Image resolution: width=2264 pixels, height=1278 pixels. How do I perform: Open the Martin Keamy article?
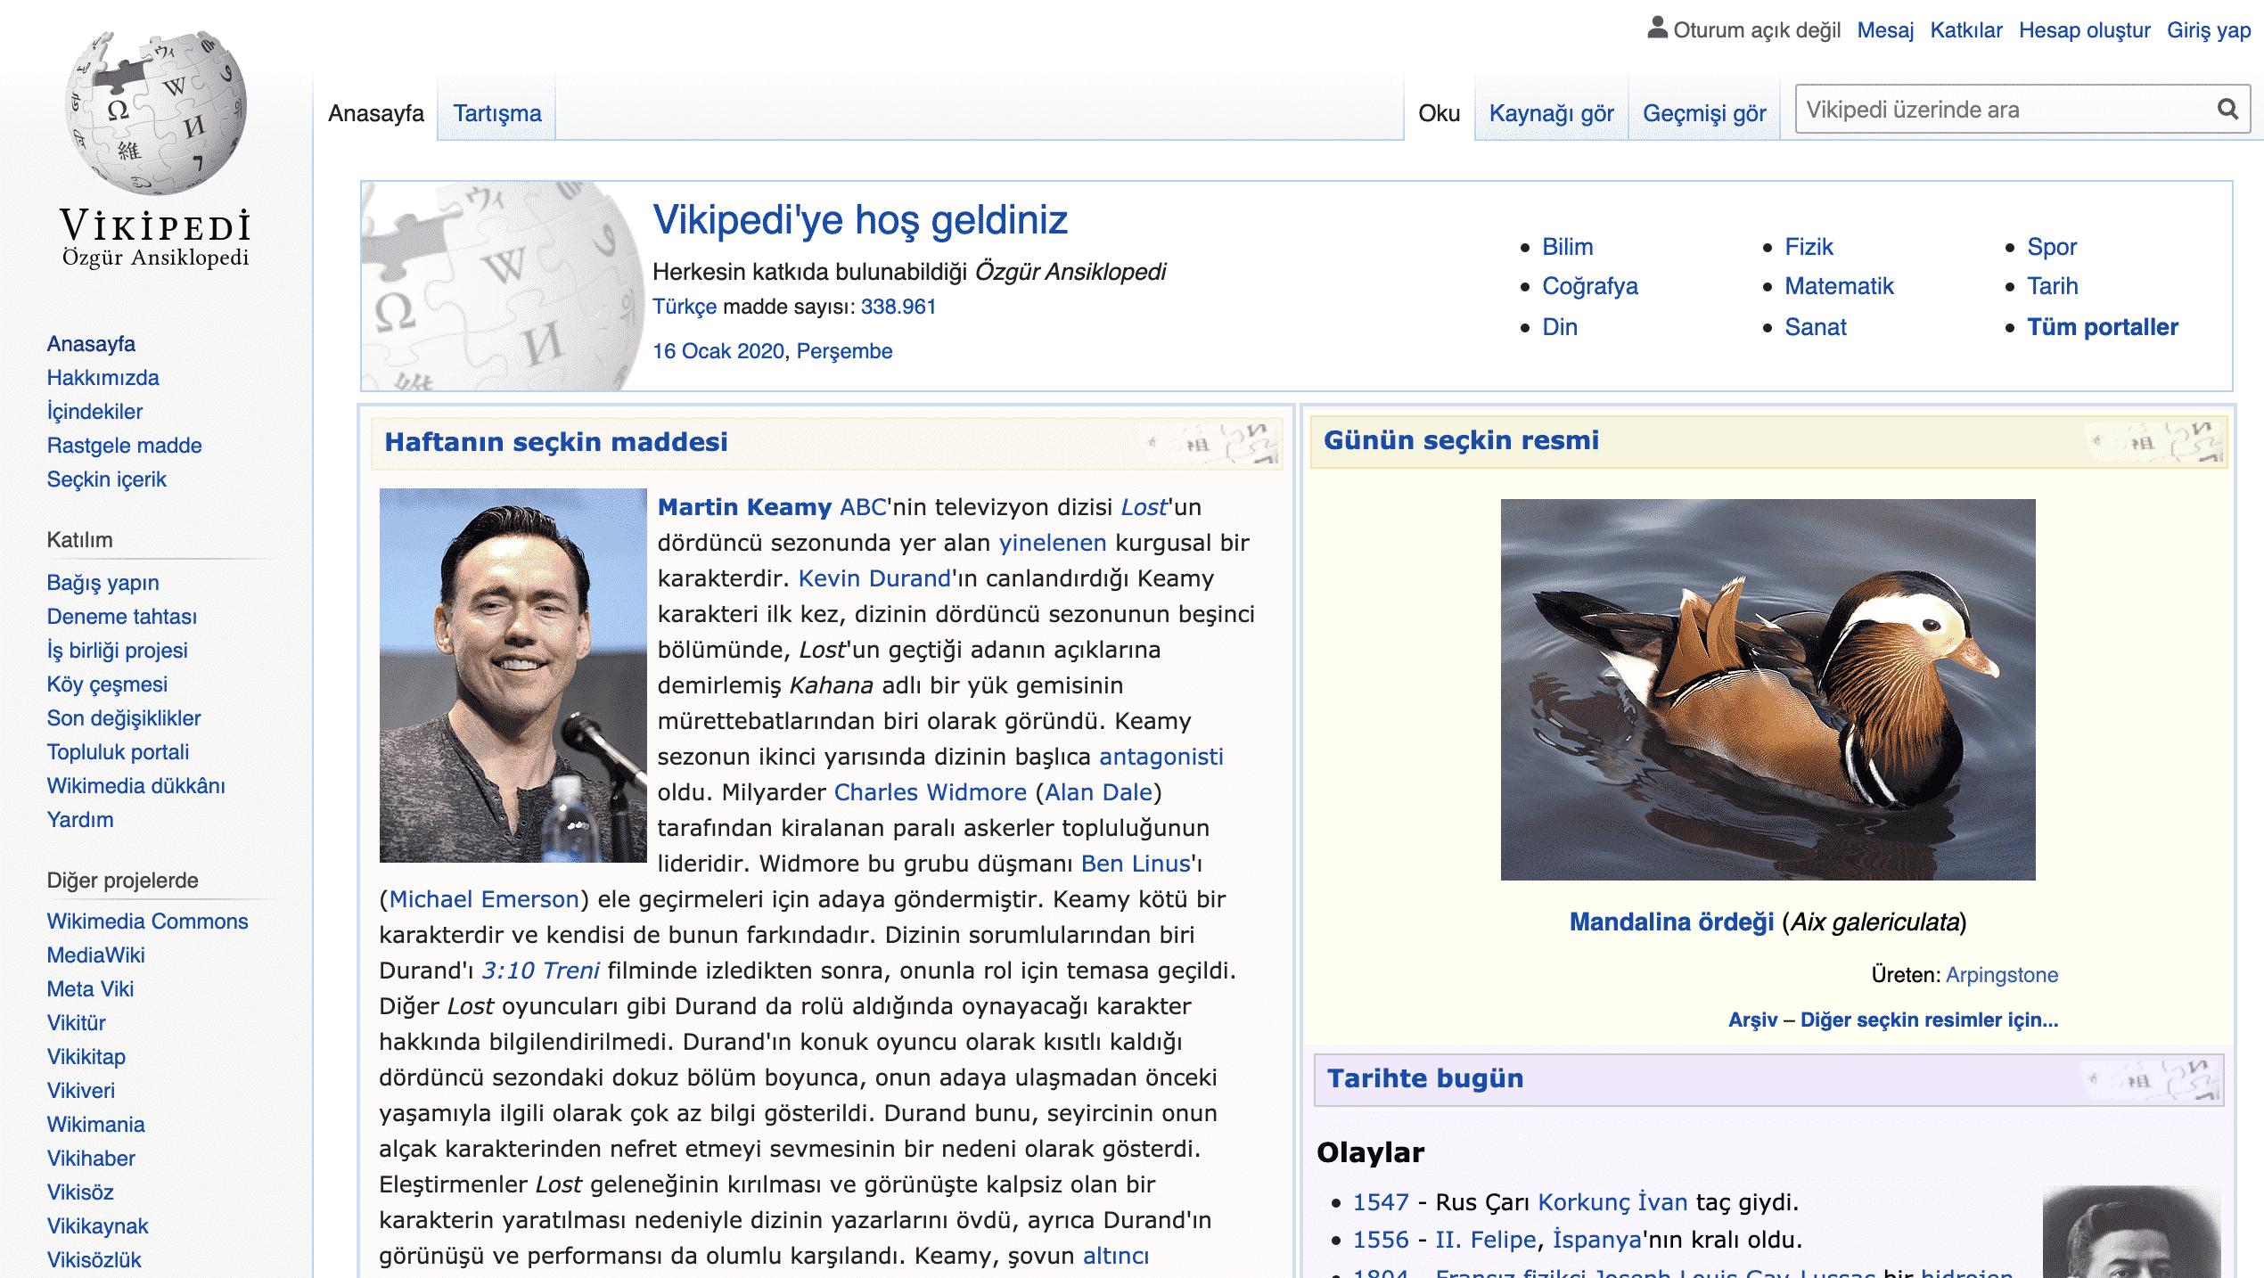pyautogui.click(x=742, y=506)
